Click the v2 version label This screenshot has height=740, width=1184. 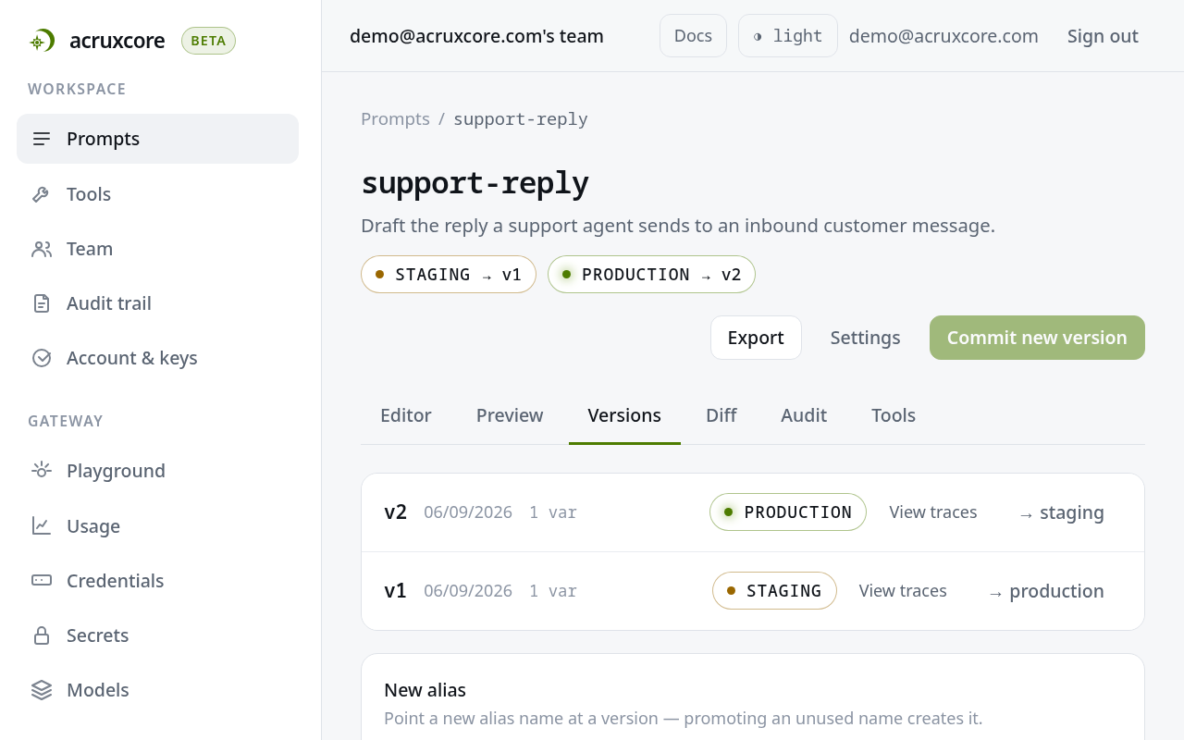click(x=395, y=512)
